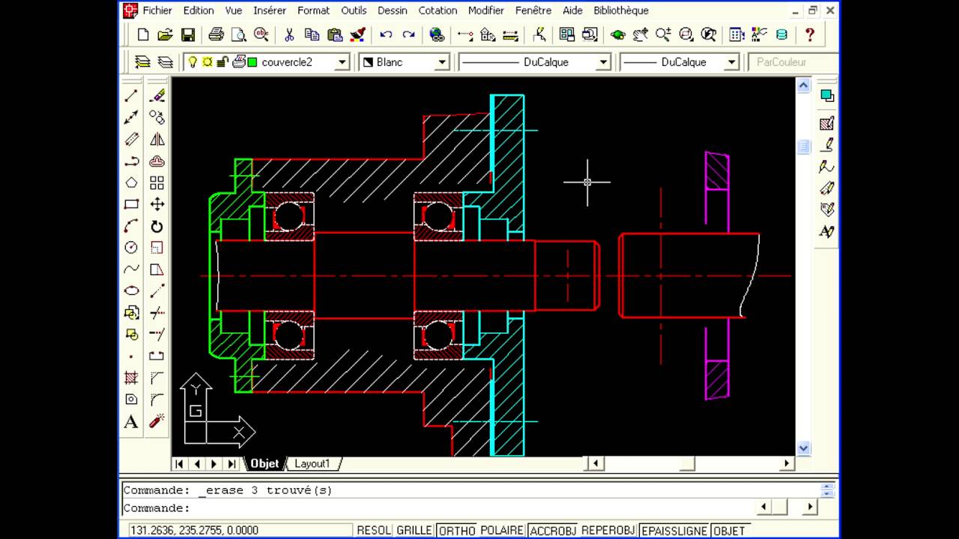Select the Circle tool

(x=131, y=248)
